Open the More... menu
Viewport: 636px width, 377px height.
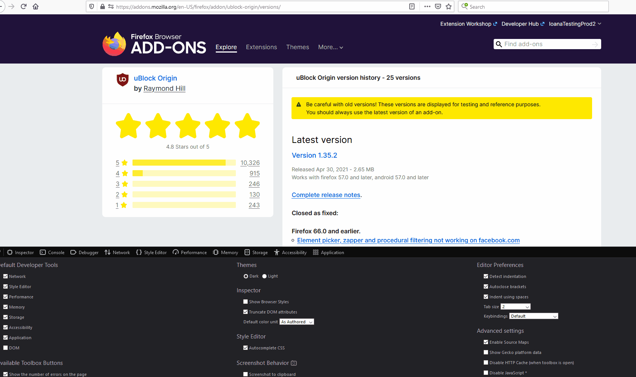330,47
